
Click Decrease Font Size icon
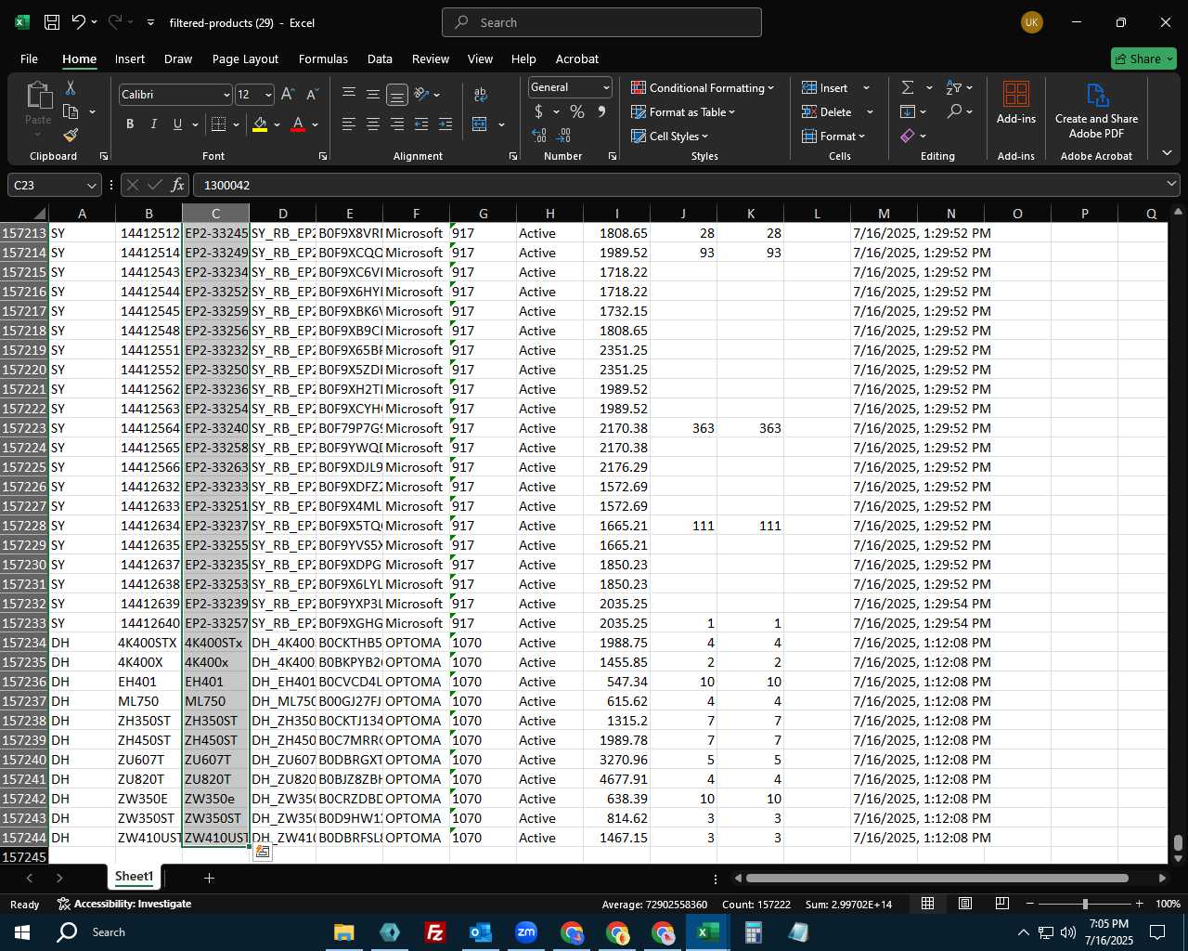pyautogui.click(x=312, y=95)
